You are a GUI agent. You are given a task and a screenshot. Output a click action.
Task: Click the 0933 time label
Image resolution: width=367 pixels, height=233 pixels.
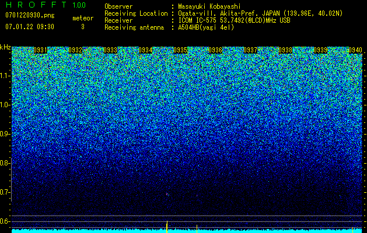coord(110,50)
